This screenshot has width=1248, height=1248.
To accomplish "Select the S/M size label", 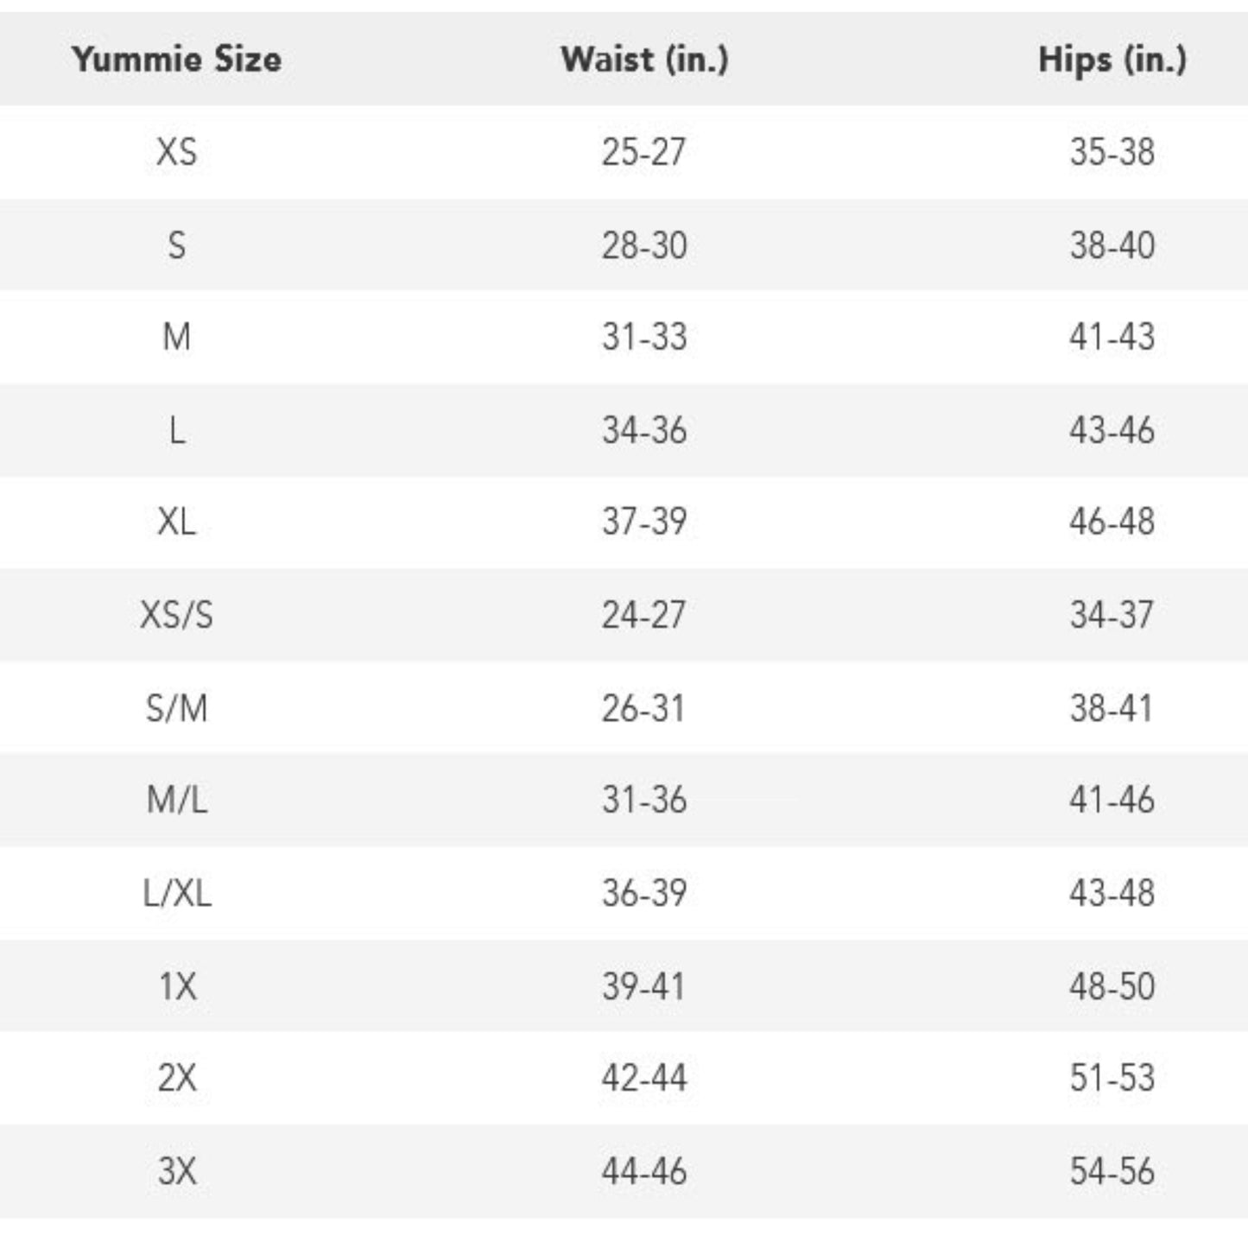I will [x=177, y=708].
